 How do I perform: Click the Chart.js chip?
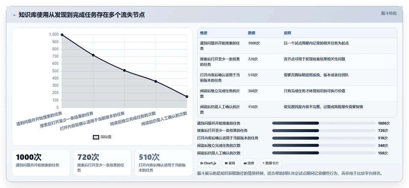click(208, 163)
